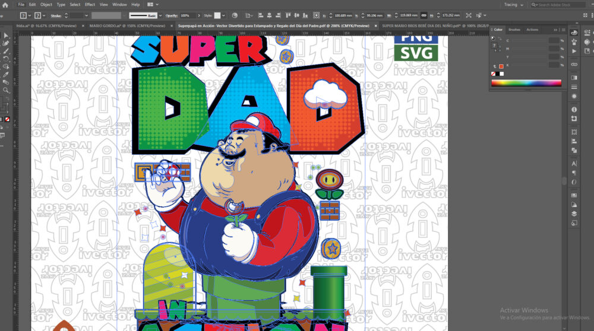
Task: Select the Selection arrow tool
Action: (x=6, y=36)
